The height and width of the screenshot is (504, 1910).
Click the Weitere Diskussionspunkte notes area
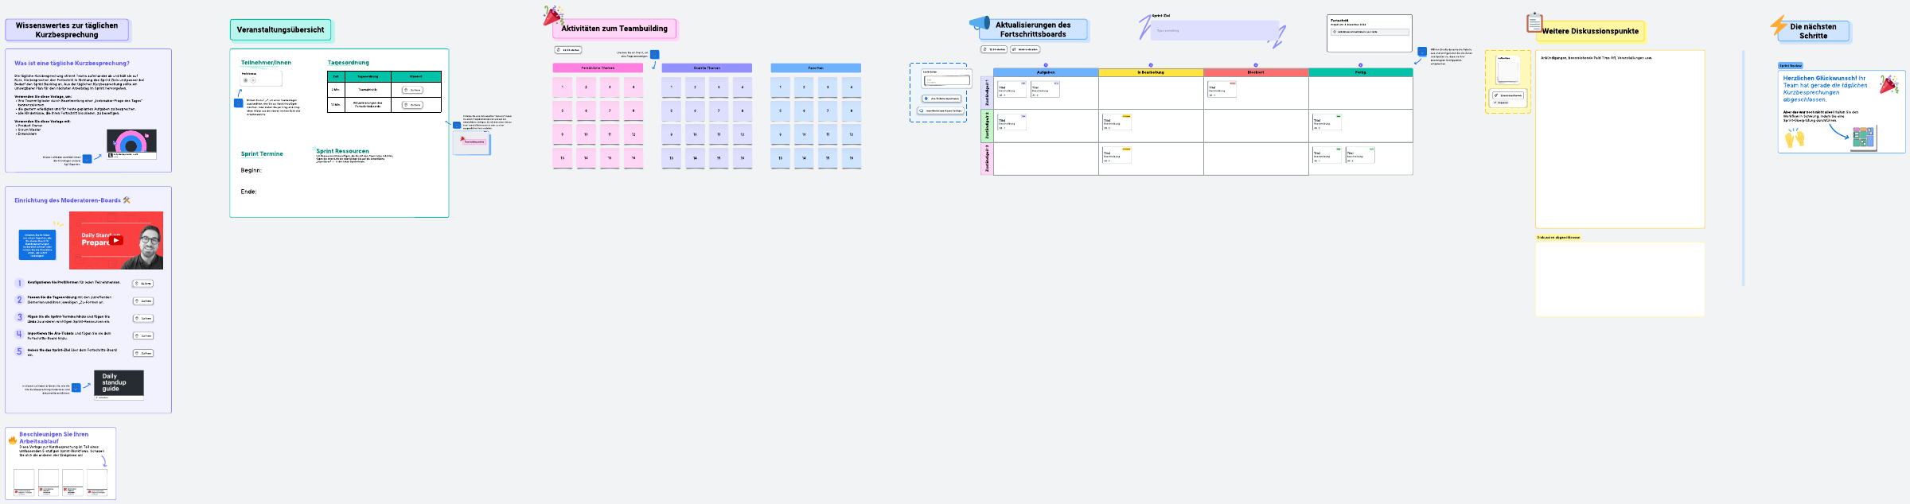click(1620, 143)
